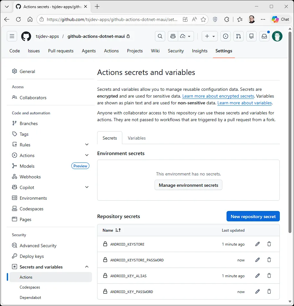This screenshot has width=294, height=306.
Task: Open the Code repository tab
Action: [15, 51]
